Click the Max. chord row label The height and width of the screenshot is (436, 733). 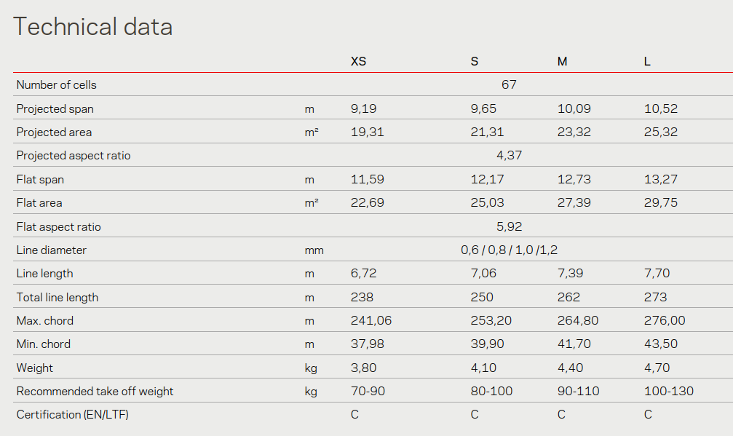pyautogui.click(x=45, y=321)
